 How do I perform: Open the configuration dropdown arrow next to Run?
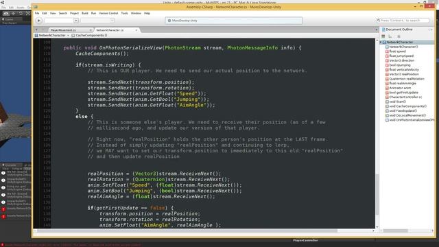76,21
